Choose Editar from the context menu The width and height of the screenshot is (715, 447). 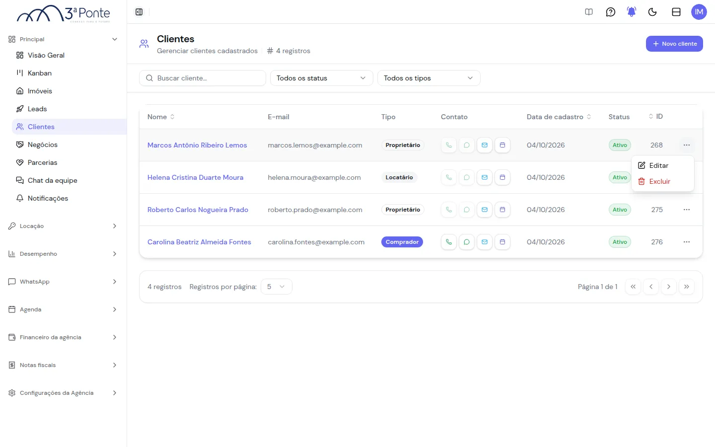click(662, 165)
